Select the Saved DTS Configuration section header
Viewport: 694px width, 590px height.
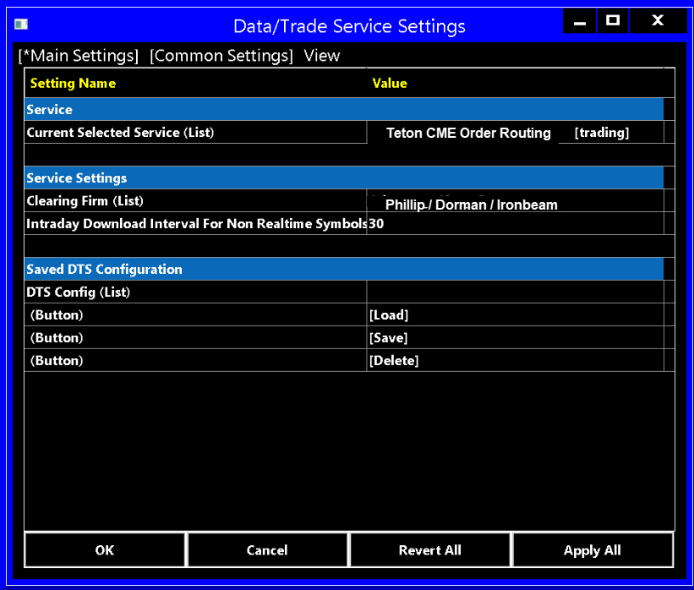pos(343,270)
